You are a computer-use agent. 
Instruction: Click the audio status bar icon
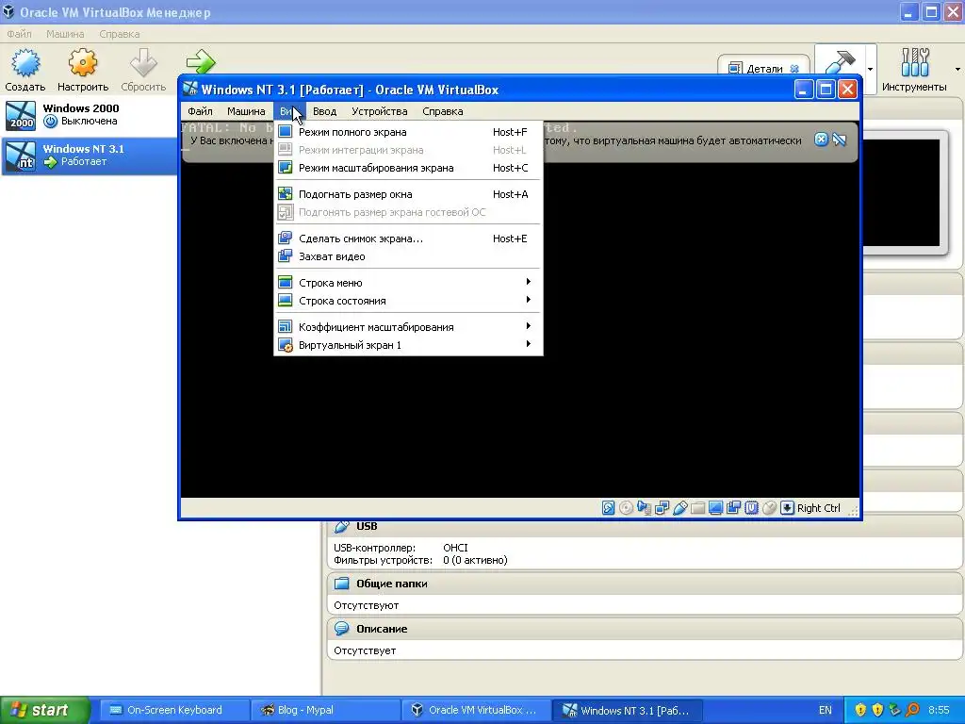click(644, 508)
